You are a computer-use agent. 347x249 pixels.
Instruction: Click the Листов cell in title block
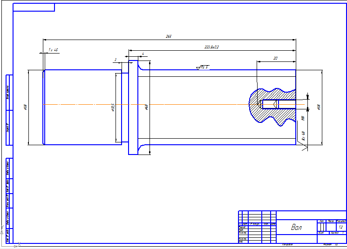[338, 233]
